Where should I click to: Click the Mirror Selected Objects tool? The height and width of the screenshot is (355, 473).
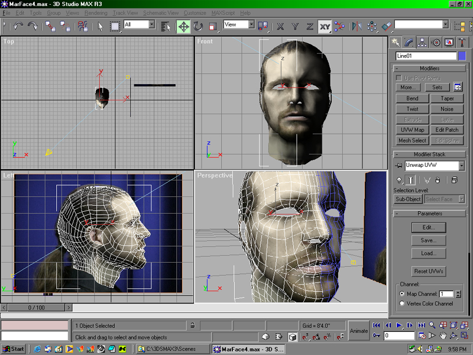(x=357, y=26)
